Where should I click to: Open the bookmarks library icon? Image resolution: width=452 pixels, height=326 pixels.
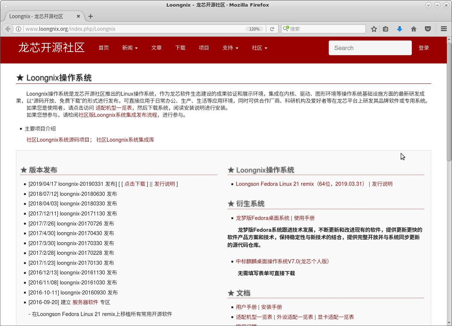(386, 29)
